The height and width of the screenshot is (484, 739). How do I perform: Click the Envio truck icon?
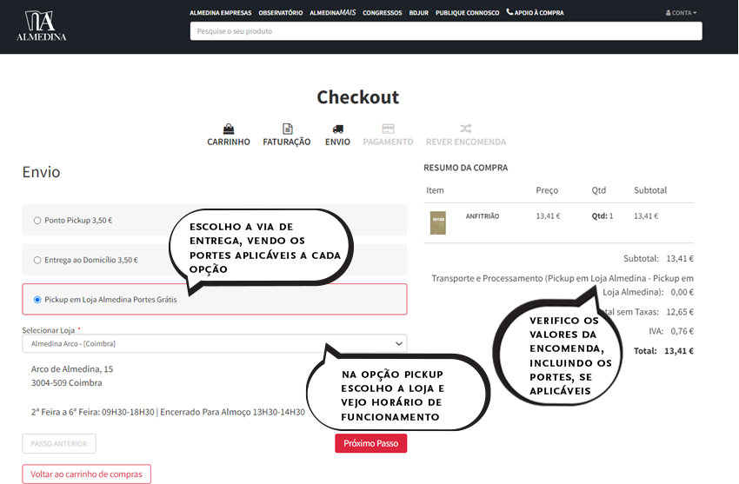click(337, 129)
